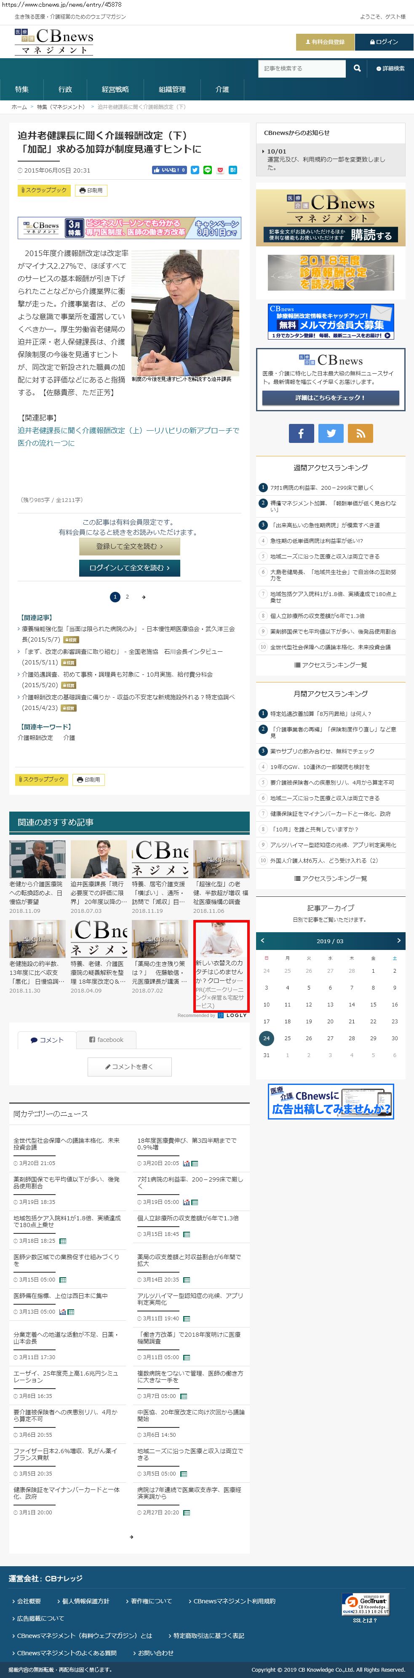The width and height of the screenshot is (414, 1678).
Task: Switch to the facebook comments tab
Action: point(106,1040)
